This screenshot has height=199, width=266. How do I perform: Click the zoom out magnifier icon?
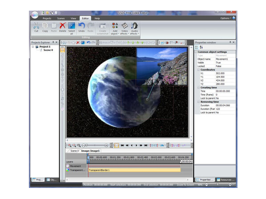point(74,145)
